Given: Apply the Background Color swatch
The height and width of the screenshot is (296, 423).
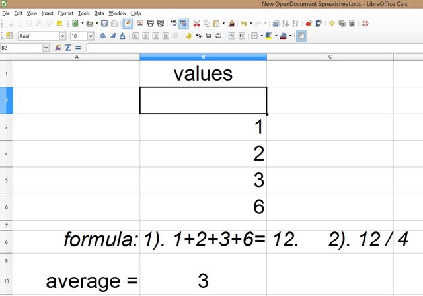Looking at the screenshot, I should [269, 36].
